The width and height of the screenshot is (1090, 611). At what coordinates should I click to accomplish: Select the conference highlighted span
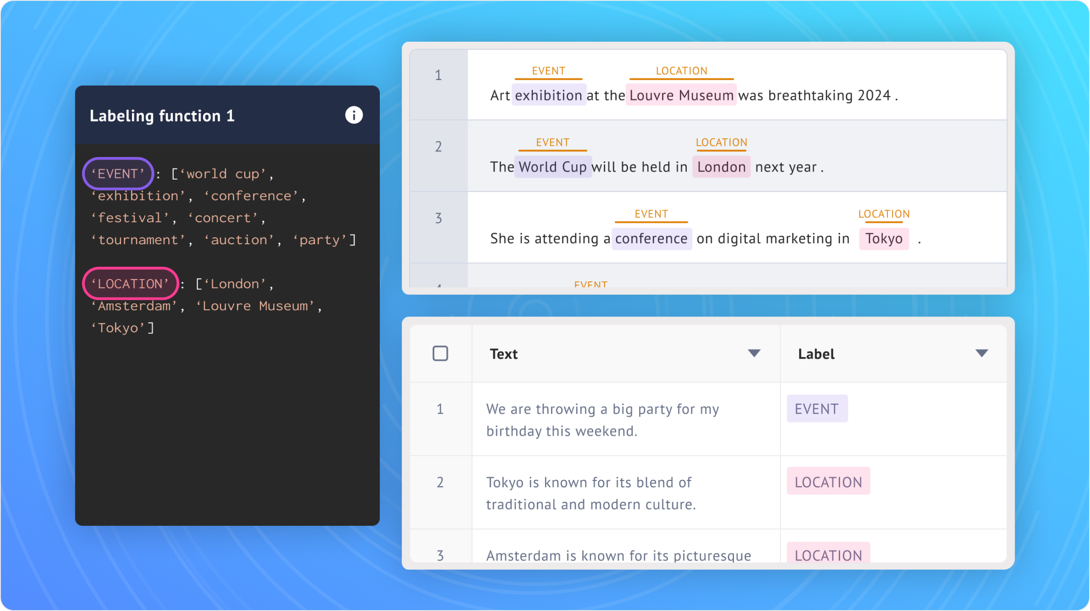[651, 238]
